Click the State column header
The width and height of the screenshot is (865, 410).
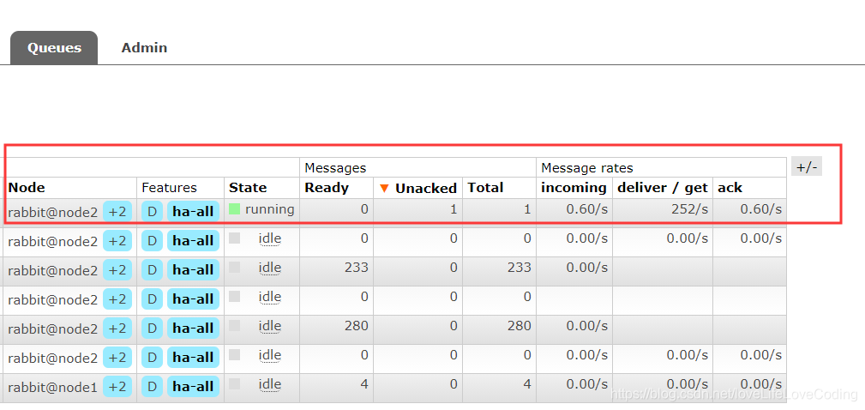point(248,188)
